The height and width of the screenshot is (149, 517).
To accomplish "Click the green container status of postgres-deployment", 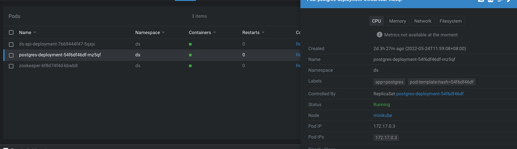I will [190, 55].
